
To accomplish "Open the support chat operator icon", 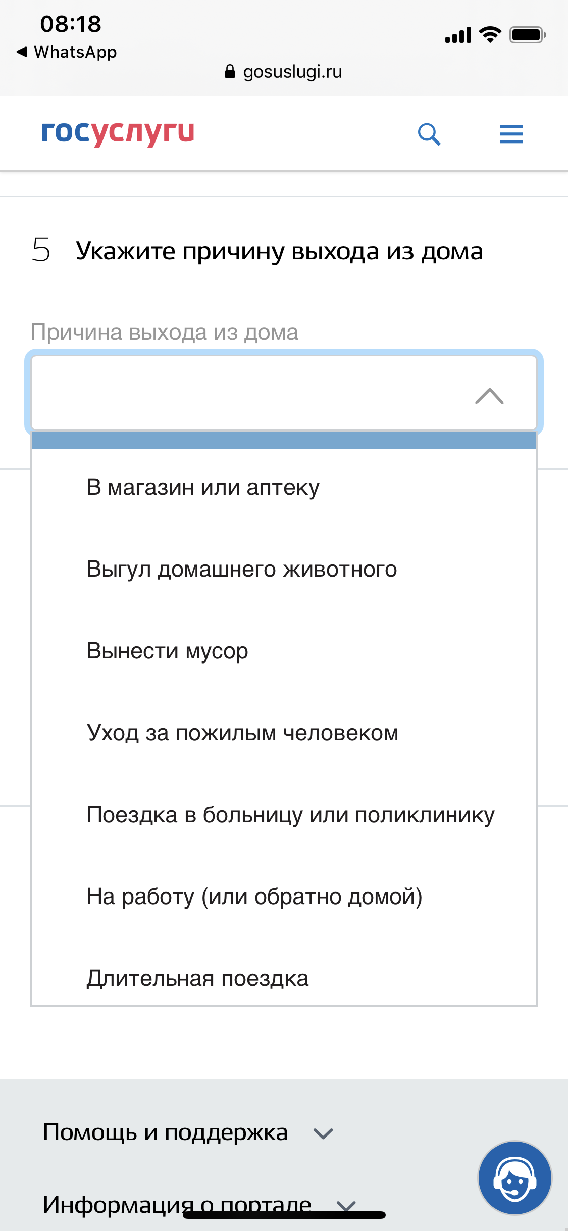I will pos(514,1177).
